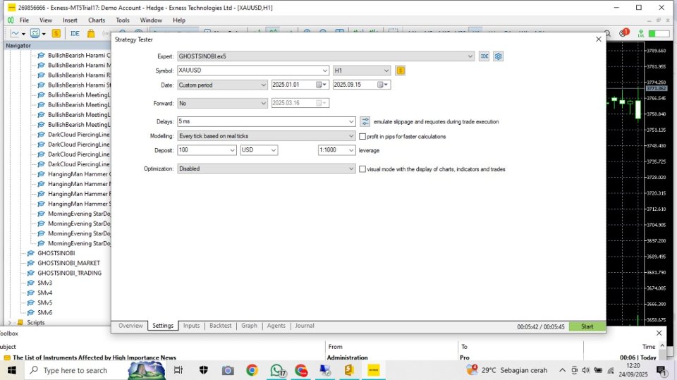Open the Market shopping bag toolbar icon

tap(91, 33)
